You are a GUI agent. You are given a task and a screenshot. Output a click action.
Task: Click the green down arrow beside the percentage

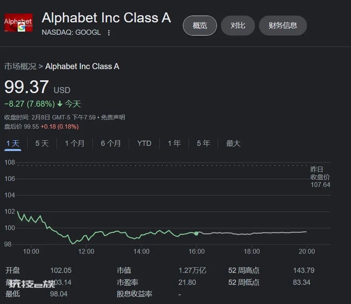coord(60,104)
